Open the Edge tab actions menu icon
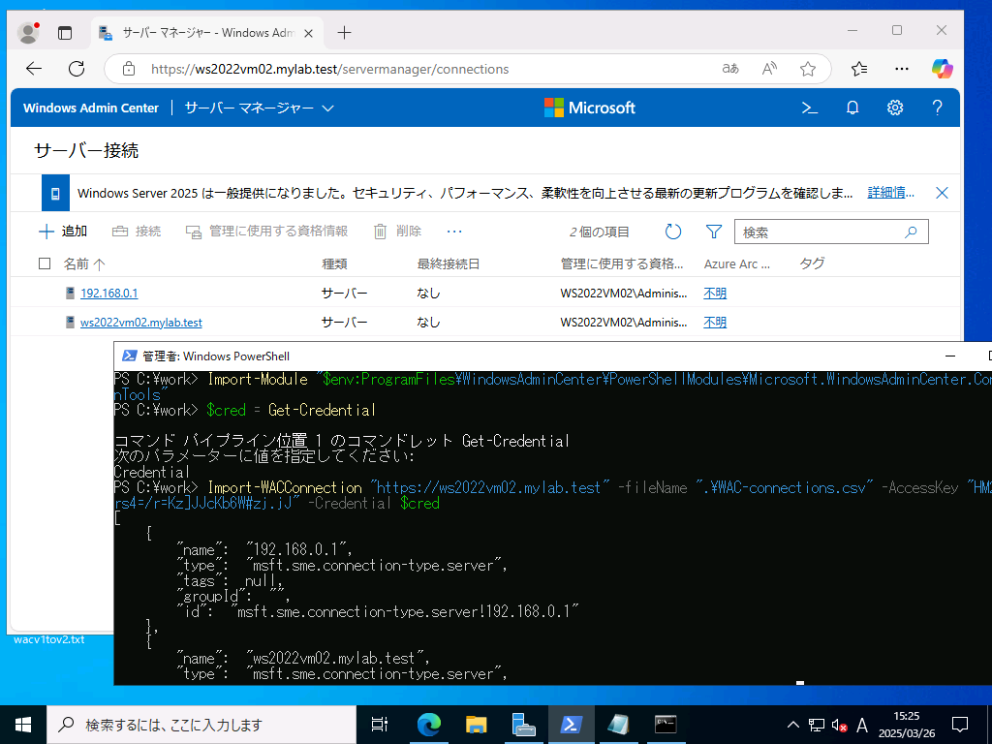The width and height of the screenshot is (992, 744). click(65, 33)
